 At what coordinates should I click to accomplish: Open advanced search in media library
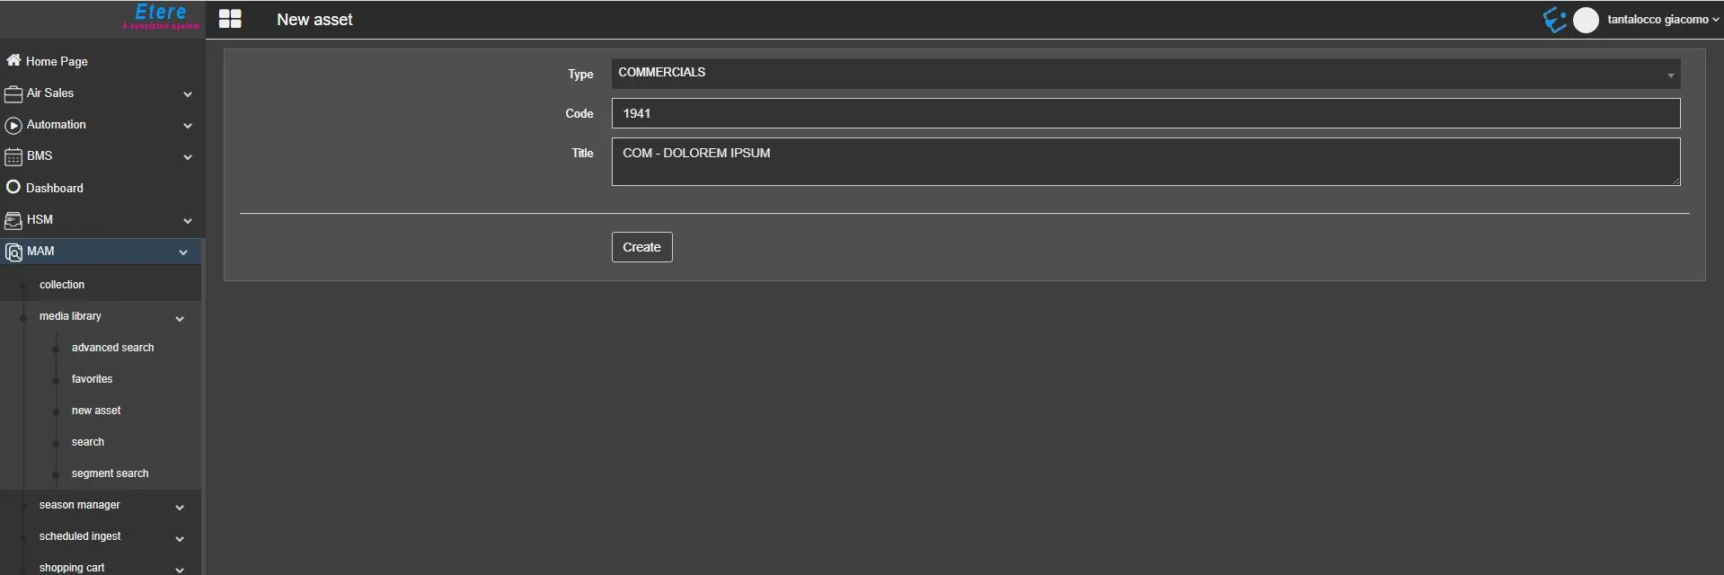[112, 348]
